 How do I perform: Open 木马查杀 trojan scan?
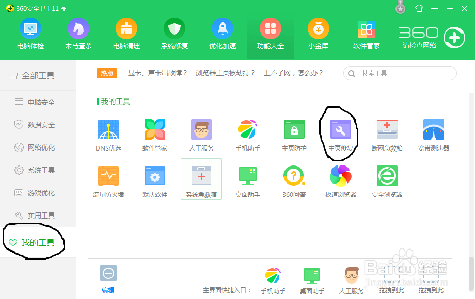78,34
